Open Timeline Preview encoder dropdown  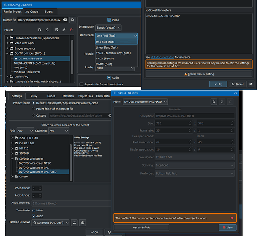coord(51,223)
